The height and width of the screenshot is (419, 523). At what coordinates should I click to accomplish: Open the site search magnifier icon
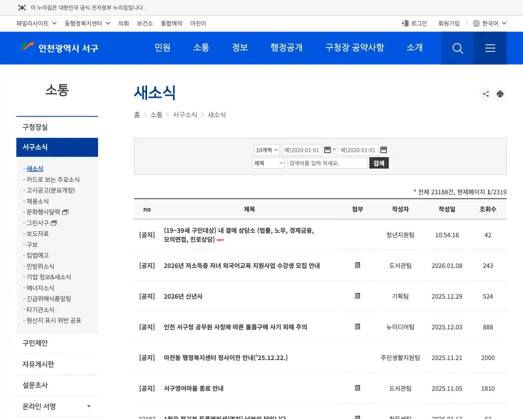tap(458, 48)
